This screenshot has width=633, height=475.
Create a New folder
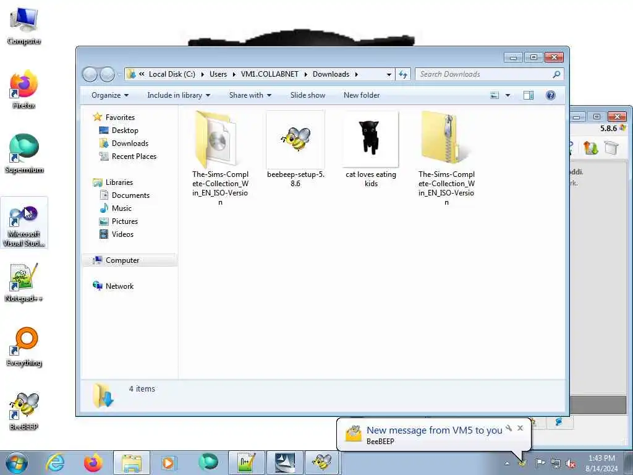362,95
